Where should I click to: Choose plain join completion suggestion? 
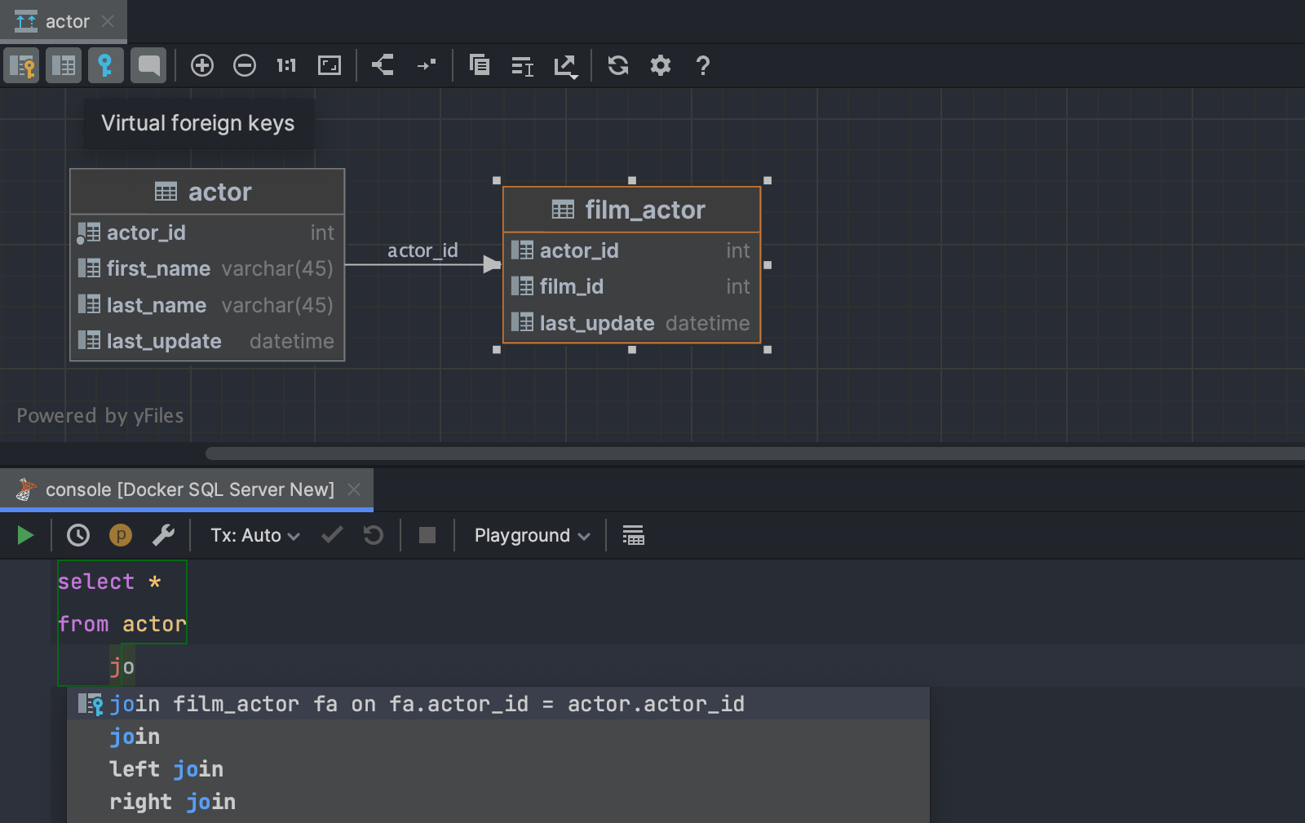point(498,737)
